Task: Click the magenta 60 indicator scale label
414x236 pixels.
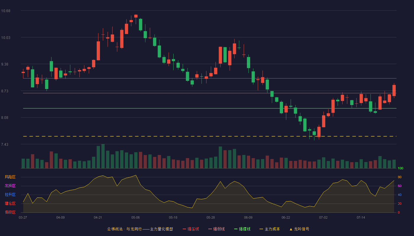Action: [400, 186]
